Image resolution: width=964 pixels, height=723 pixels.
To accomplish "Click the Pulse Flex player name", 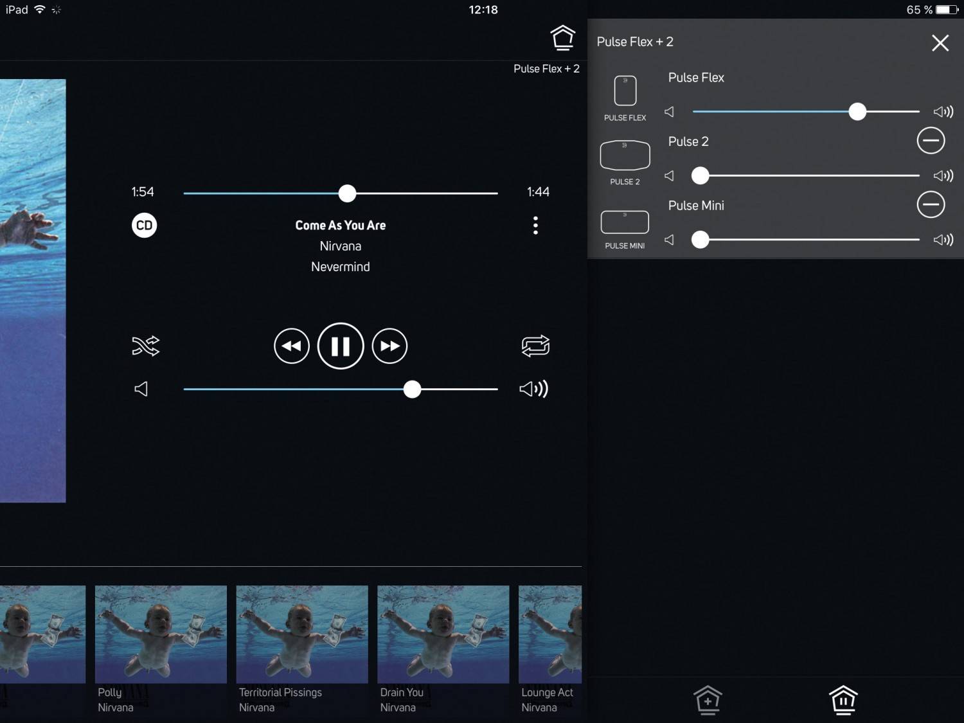I will [696, 78].
